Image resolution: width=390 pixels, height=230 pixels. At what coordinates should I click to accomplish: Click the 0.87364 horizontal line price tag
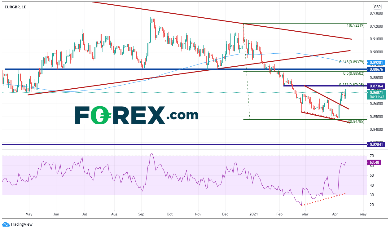(x=376, y=86)
